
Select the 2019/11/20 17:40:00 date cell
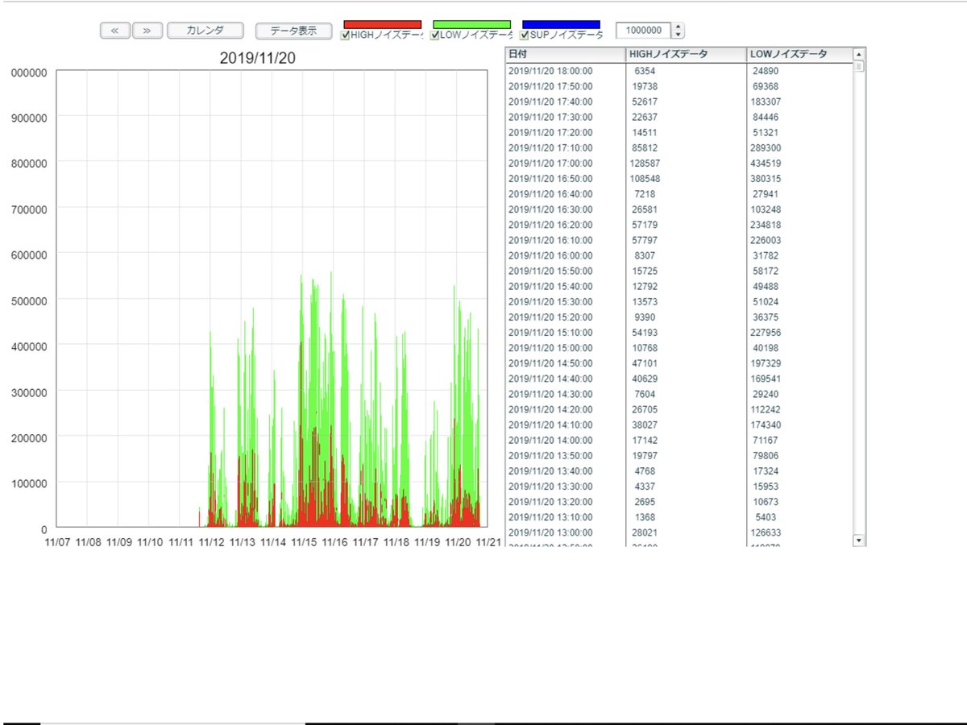pyautogui.click(x=550, y=101)
